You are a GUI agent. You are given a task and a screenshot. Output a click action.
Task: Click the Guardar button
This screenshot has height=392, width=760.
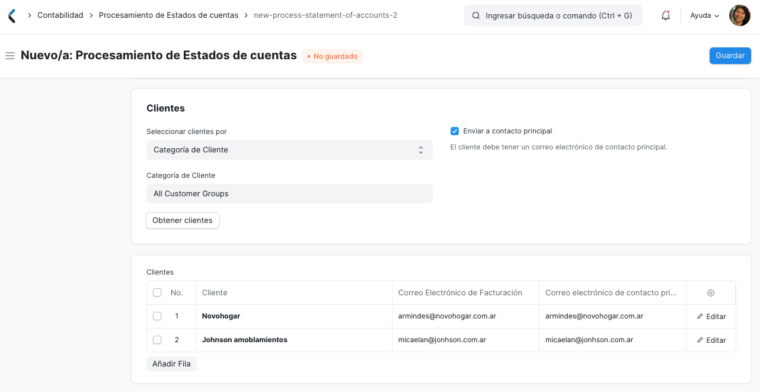pos(730,55)
